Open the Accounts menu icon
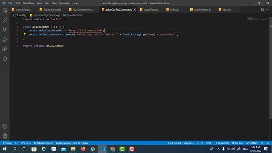 (5, 126)
